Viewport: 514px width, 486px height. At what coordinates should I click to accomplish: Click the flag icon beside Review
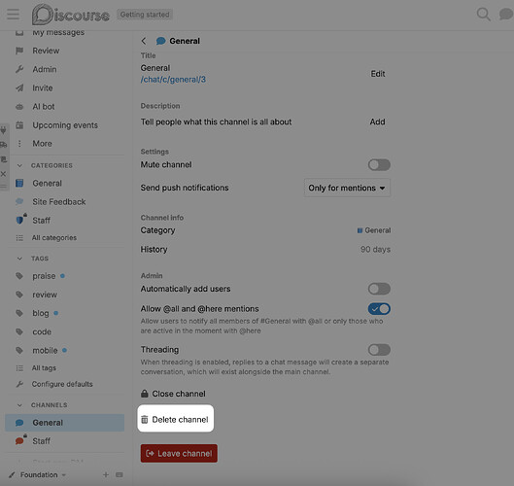pyautogui.click(x=19, y=51)
